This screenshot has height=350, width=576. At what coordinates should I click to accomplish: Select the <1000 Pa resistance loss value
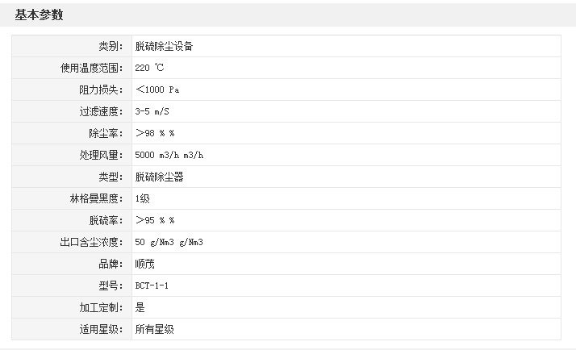pos(157,90)
